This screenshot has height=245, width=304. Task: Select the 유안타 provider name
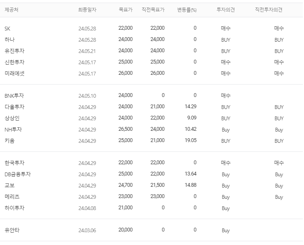tap(12, 230)
